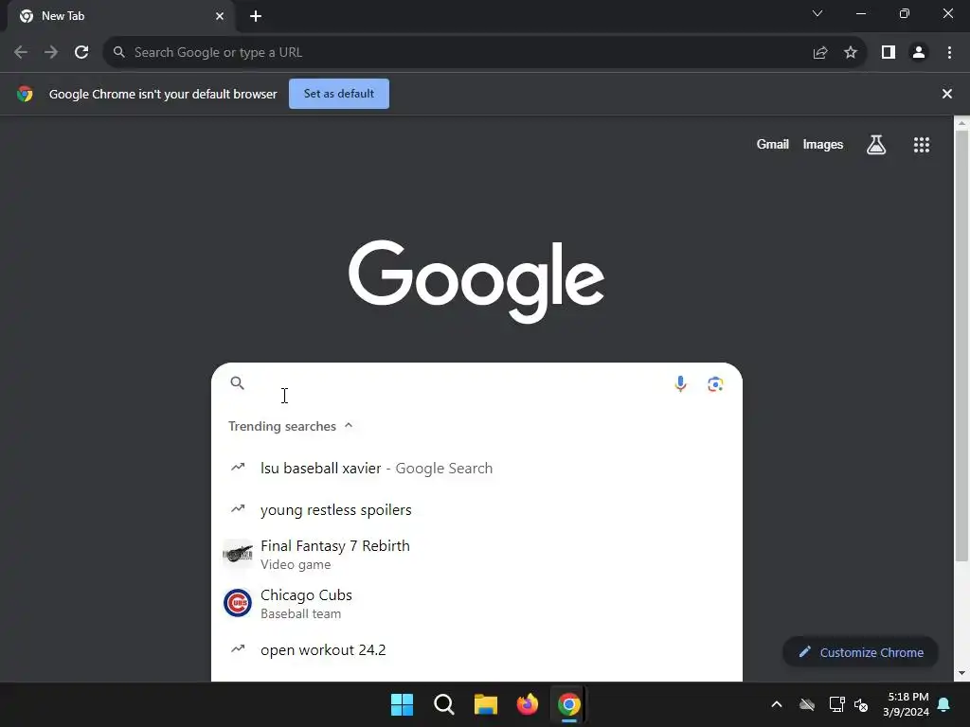The image size is (970, 727).
Task: Select the New Tab tab
Action: point(121,16)
